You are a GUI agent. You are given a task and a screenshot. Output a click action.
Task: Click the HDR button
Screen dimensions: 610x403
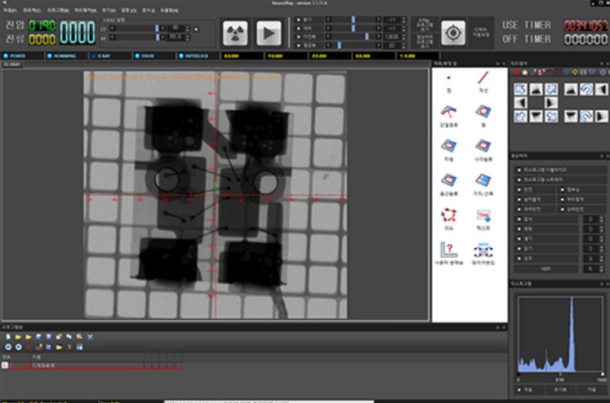click(546, 268)
